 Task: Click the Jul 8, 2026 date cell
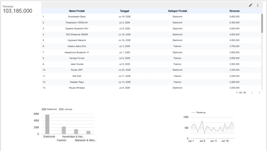click(124, 58)
